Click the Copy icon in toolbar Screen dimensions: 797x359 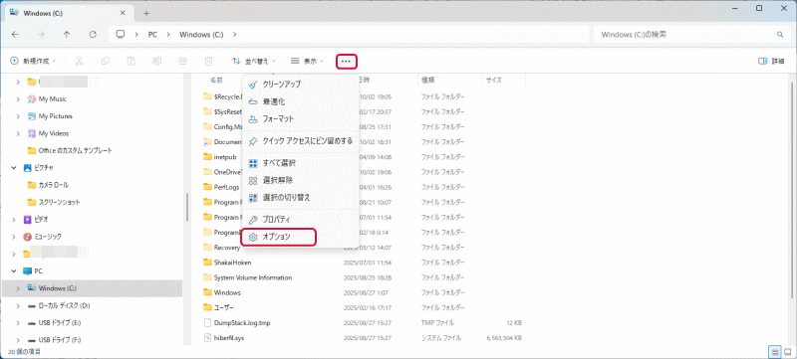(x=106, y=62)
